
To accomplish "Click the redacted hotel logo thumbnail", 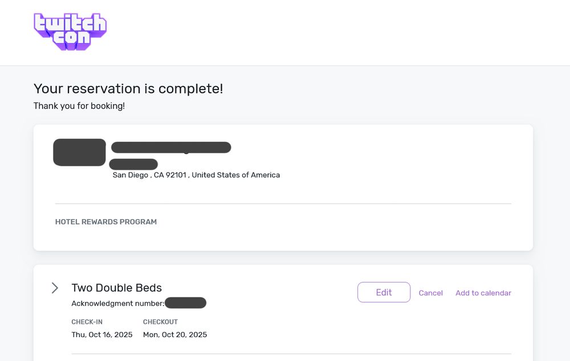I will (79, 153).
